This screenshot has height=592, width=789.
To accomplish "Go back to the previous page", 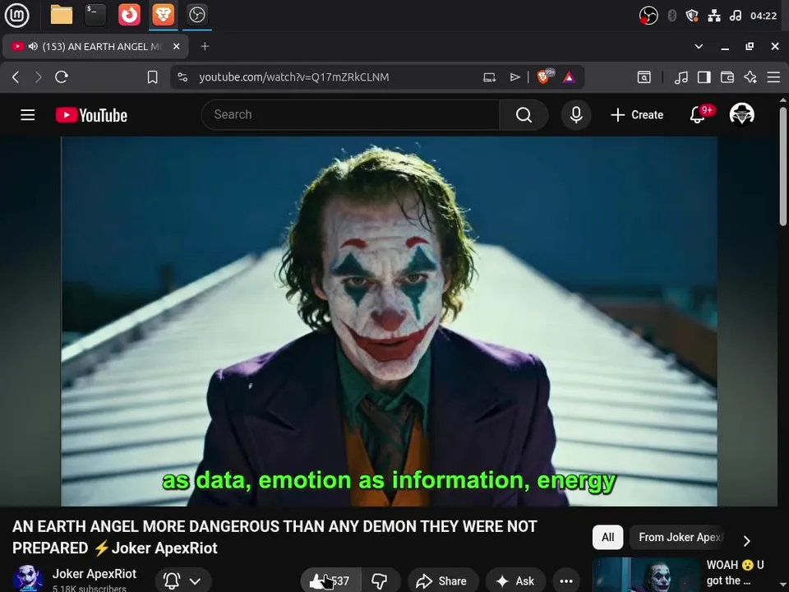I will pyautogui.click(x=16, y=77).
